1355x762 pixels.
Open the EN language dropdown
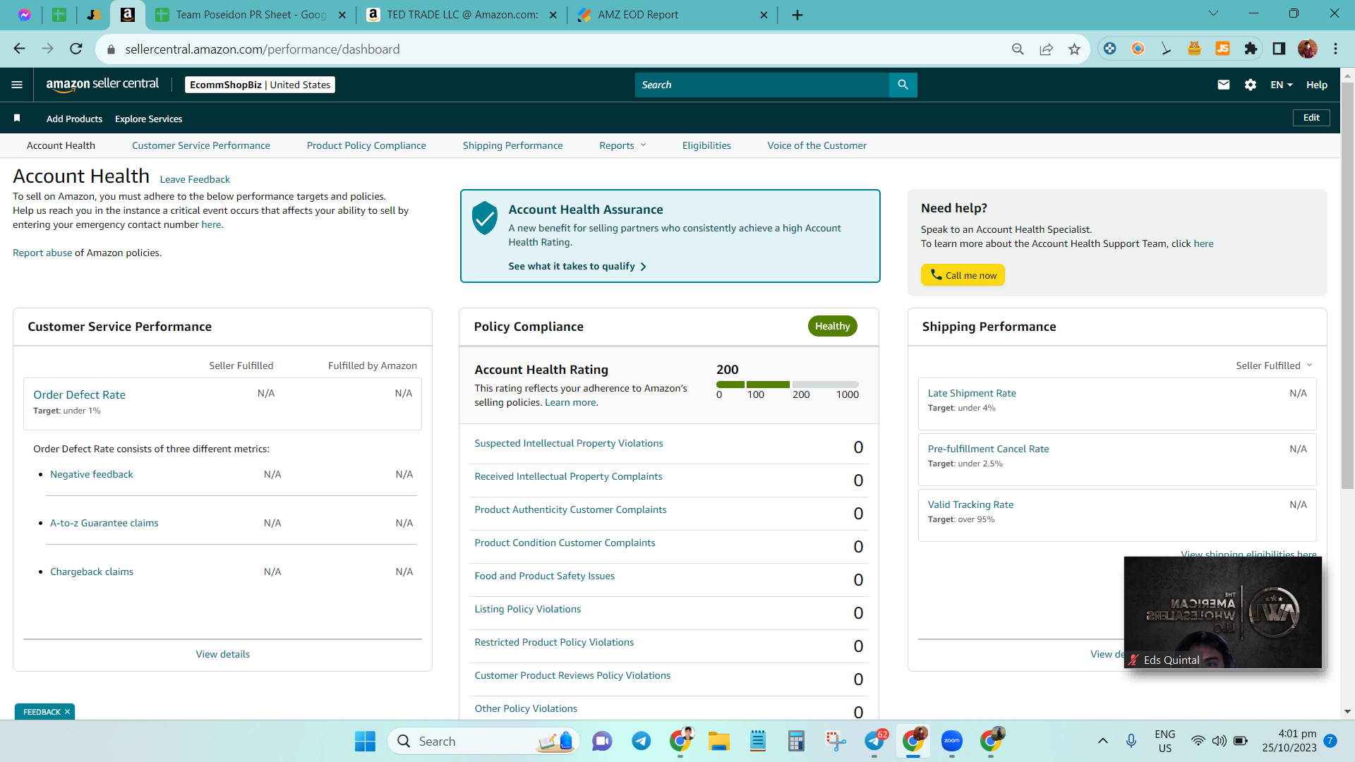pos(1282,85)
